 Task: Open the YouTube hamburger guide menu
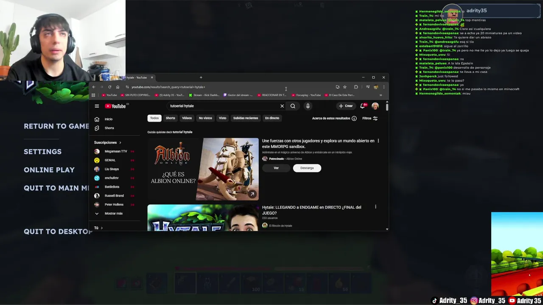[x=97, y=106]
